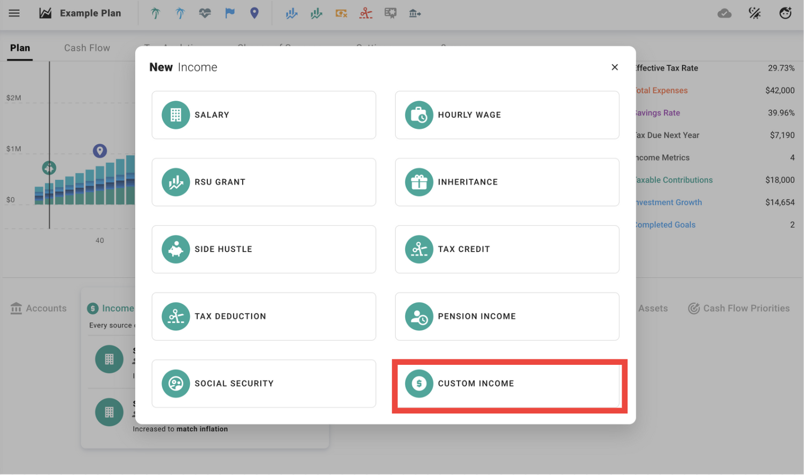Click the scissors tax toolbar icon
Image resolution: width=804 pixels, height=475 pixels.
[x=366, y=13]
